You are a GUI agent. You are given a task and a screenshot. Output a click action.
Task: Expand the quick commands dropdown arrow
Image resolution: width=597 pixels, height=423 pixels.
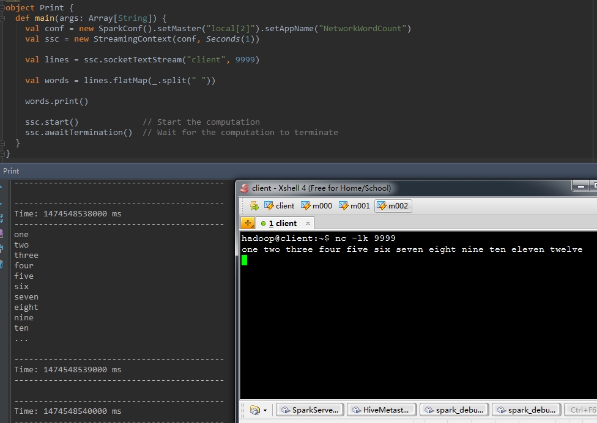[x=265, y=410]
